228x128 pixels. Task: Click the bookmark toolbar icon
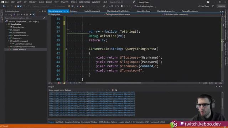click(122, 6)
